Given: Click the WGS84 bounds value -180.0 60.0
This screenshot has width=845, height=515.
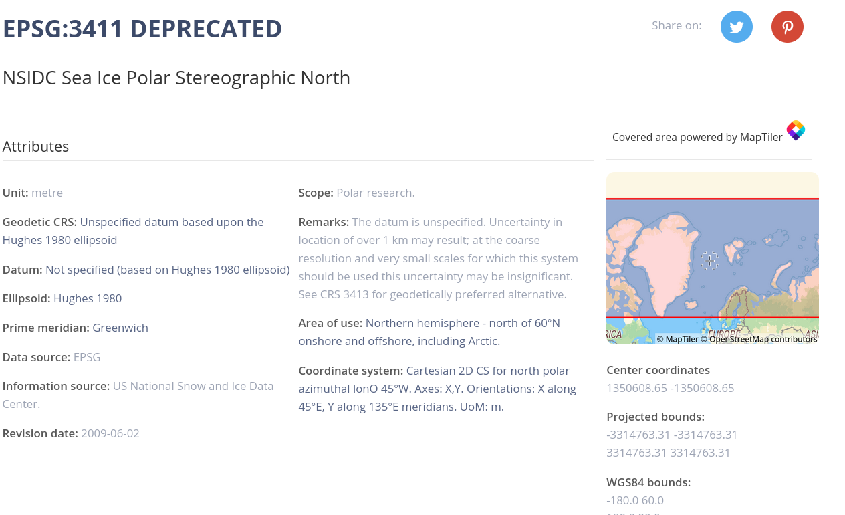Looking at the screenshot, I should (634, 500).
